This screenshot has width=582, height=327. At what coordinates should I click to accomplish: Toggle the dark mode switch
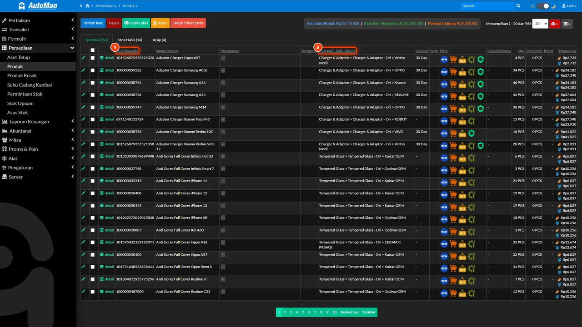543,6
